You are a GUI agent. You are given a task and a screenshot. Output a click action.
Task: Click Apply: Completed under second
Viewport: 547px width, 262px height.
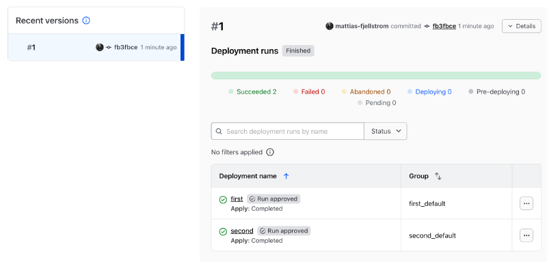tap(256, 240)
